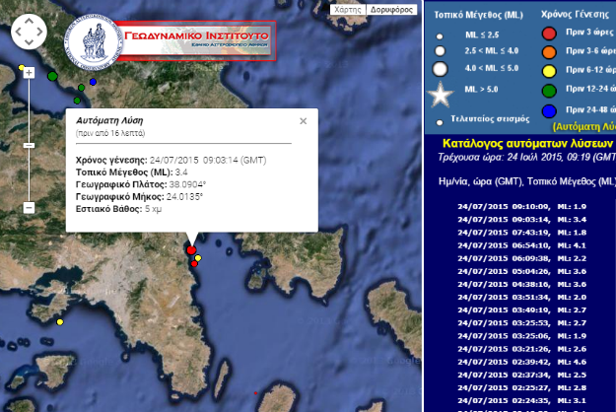616x412 pixels.
Task: Select catalog entry 03:40:19 ML 2.7
Action: pos(522,310)
